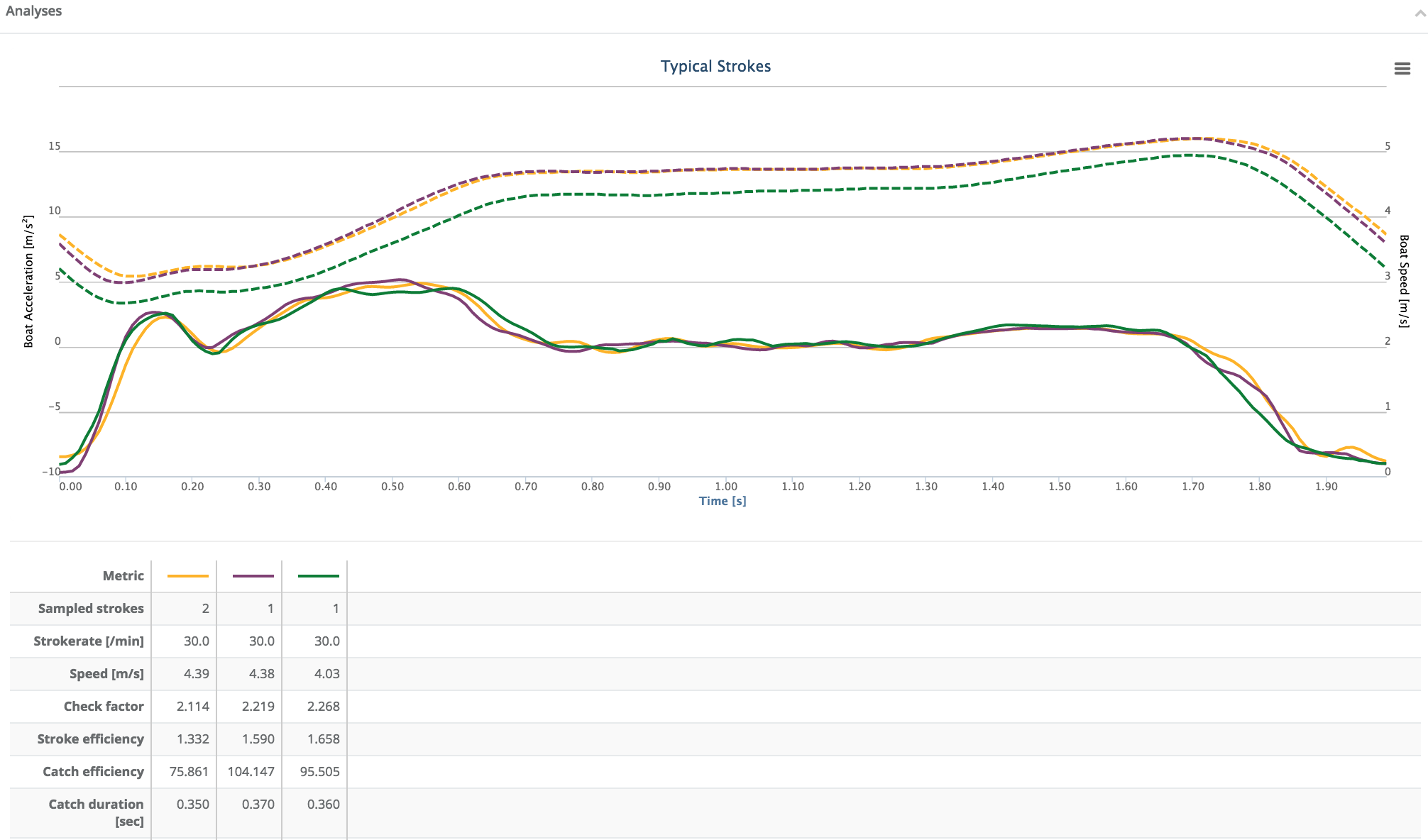Click the Speed value 4.03 cell

tap(326, 674)
